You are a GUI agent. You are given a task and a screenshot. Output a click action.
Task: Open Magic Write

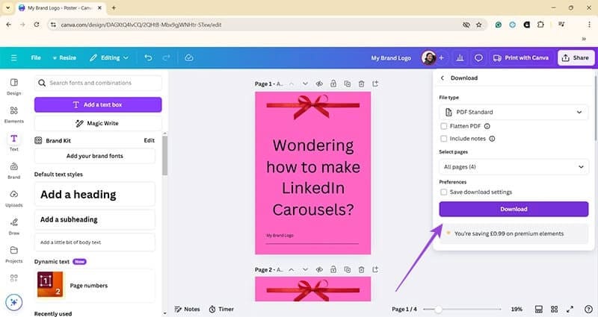point(98,123)
